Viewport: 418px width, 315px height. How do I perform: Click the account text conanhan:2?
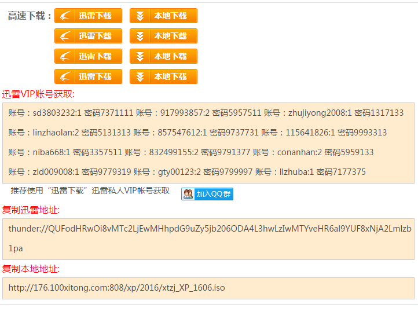coord(299,152)
